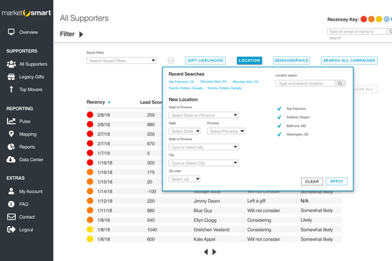
Task: Click the marketsmart logo
Action: point(26,13)
